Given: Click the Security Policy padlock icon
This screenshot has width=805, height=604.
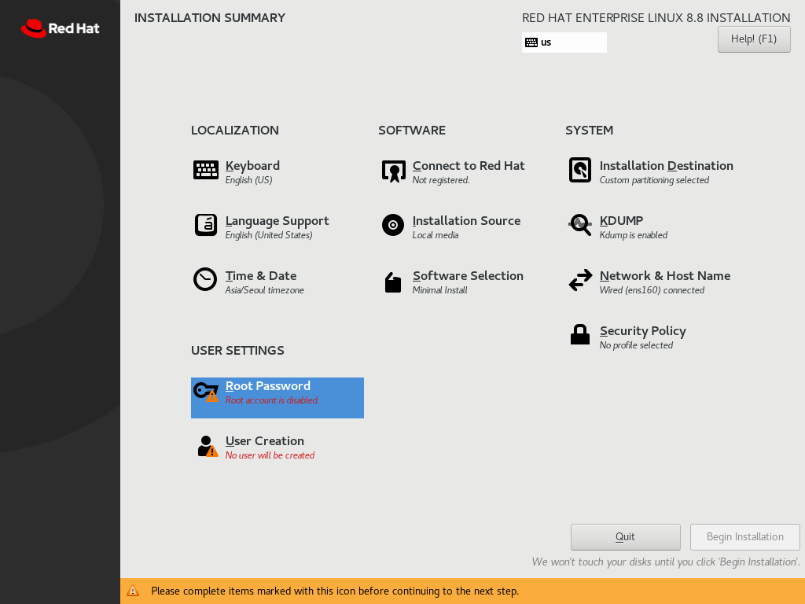Looking at the screenshot, I should (x=580, y=334).
